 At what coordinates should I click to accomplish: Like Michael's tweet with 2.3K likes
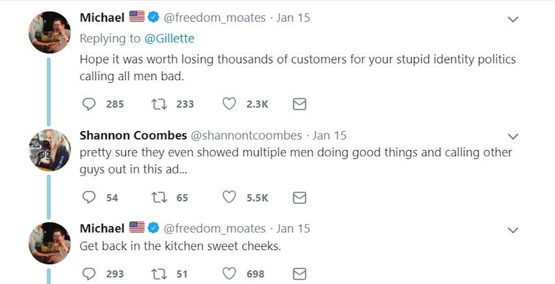[x=229, y=104]
